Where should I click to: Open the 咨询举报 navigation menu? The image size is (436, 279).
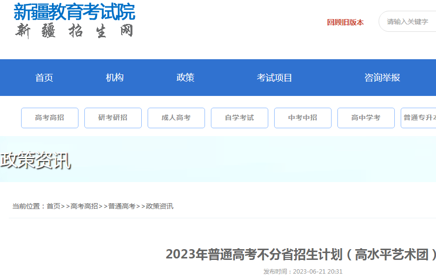click(x=383, y=77)
